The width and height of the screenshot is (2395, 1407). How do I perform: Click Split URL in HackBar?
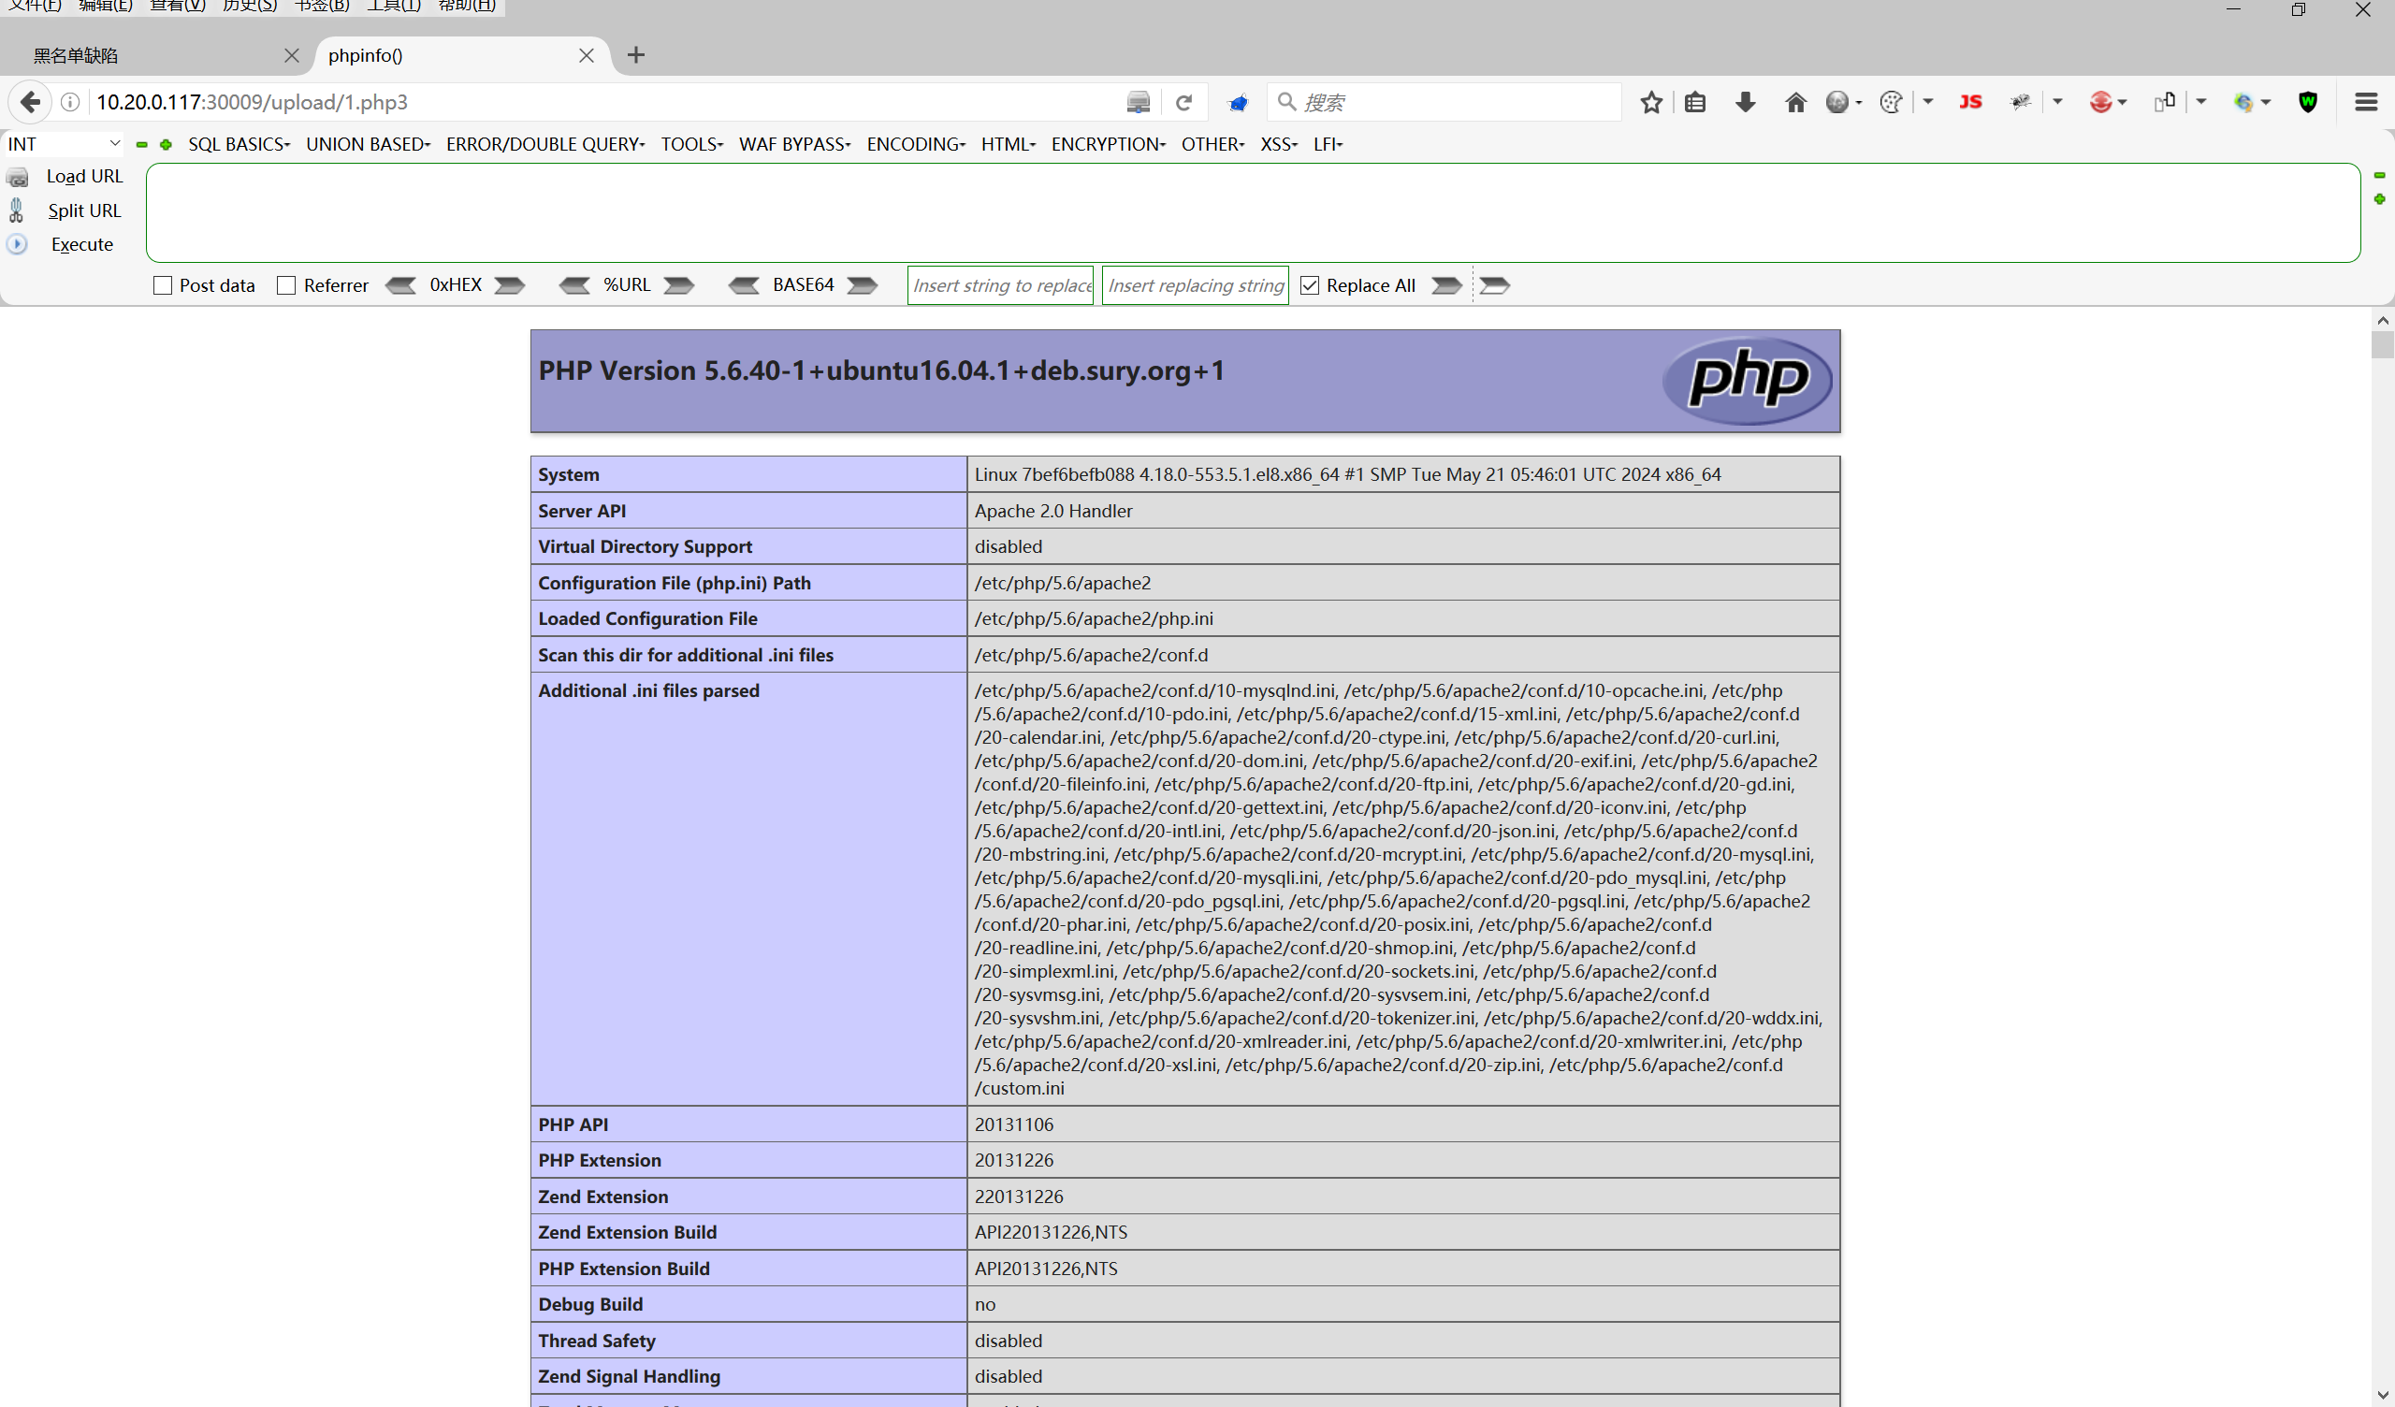coord(83,210)
